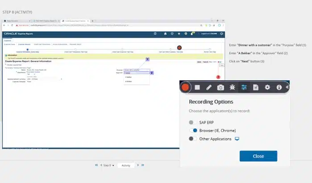Viewport: 312px width, 183px height.
Task: Click the browser back arrow
Action: pos(4,25)
